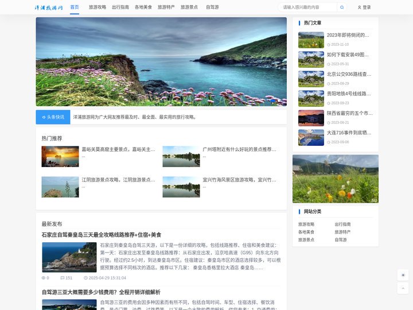This screenshot has height=310, width=413.
Task: Open hot article 如何下载安装49图...
Action: pyautogui.click(x=348, y=55)
